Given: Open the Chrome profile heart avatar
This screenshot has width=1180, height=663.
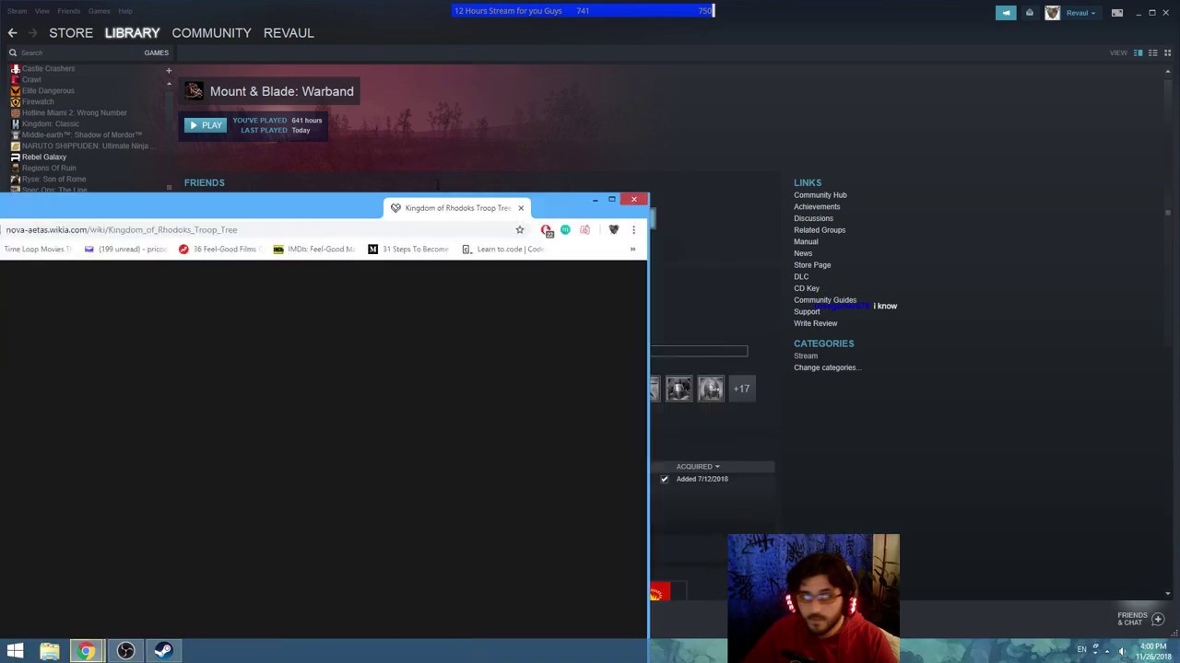Looking at the screenshot, I should pos(614,229).
